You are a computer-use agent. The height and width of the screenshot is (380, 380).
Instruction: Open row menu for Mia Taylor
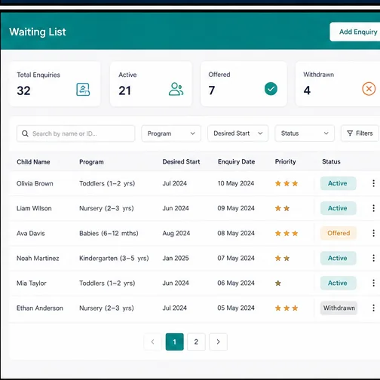click(x=373, y=283)
